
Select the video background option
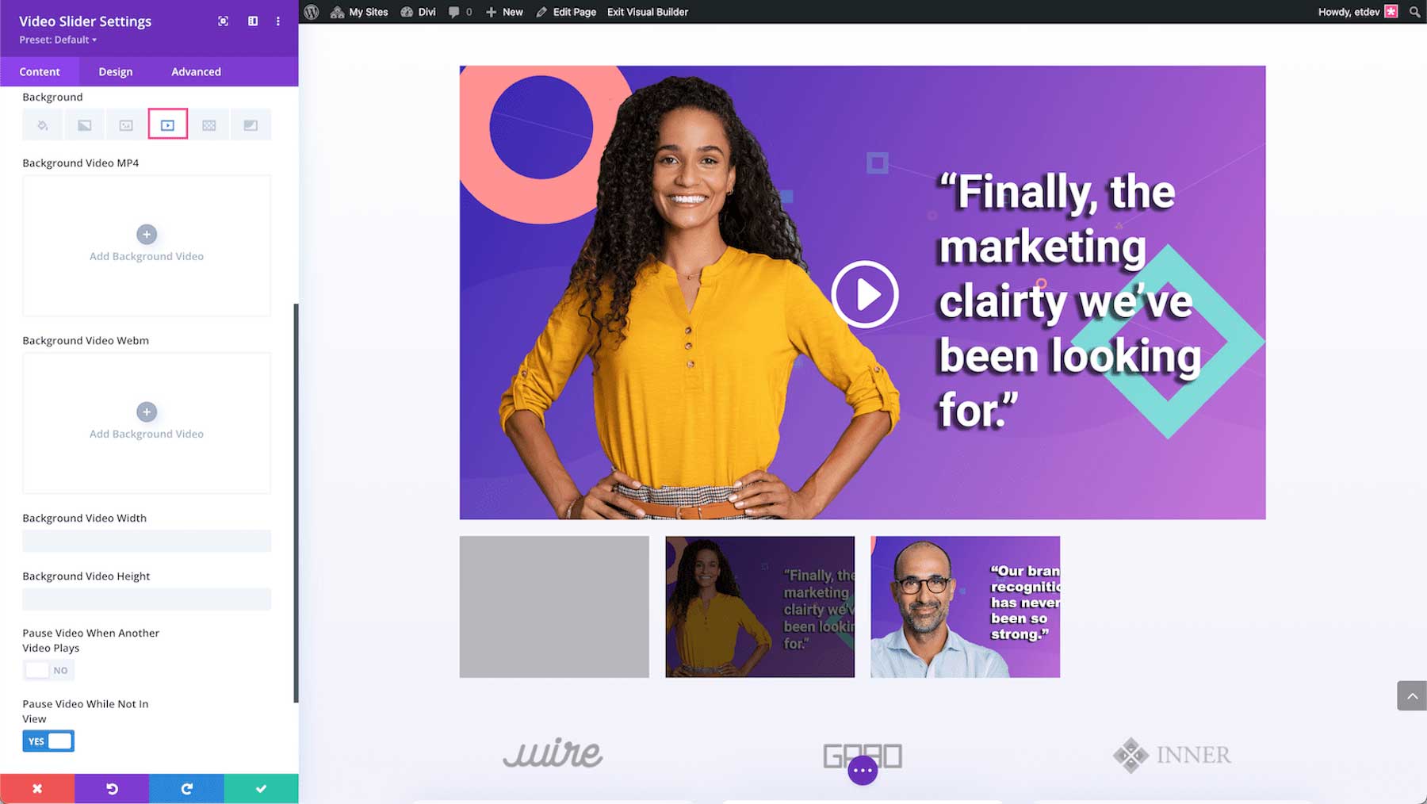tap(168, 124)
